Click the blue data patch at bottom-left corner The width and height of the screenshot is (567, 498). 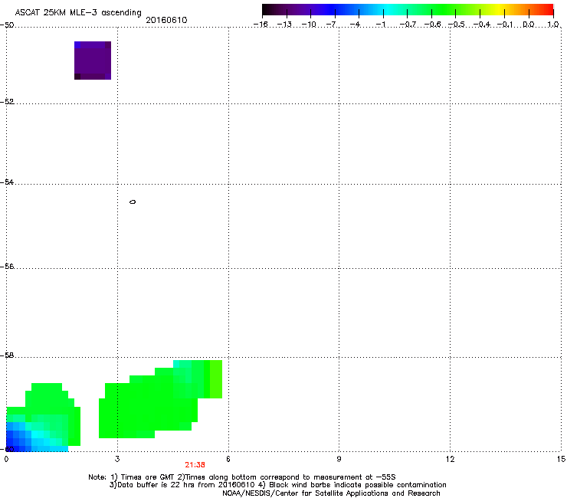point(18,437)
